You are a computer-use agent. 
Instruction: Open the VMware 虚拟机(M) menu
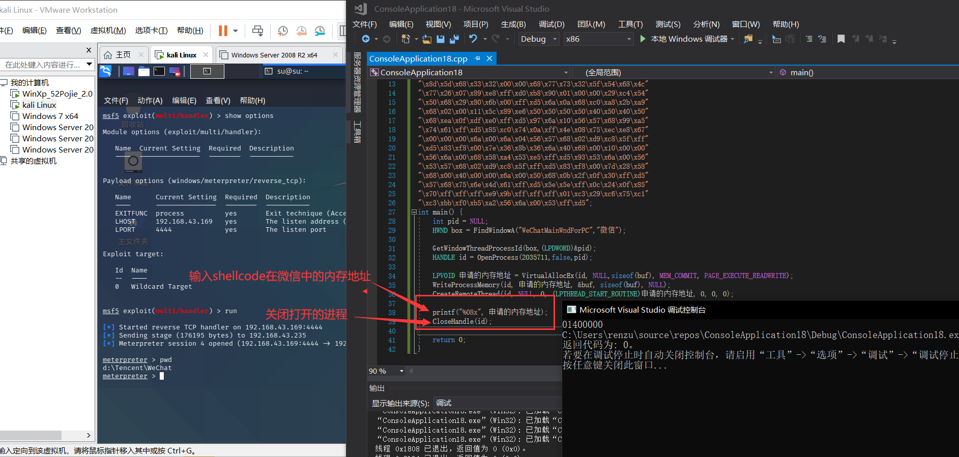108,31
